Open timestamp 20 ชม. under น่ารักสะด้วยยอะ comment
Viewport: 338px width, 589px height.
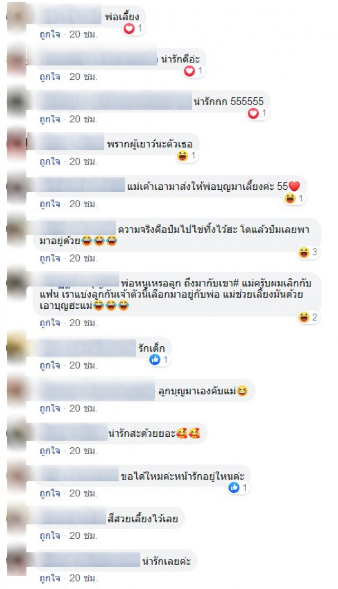83,451
